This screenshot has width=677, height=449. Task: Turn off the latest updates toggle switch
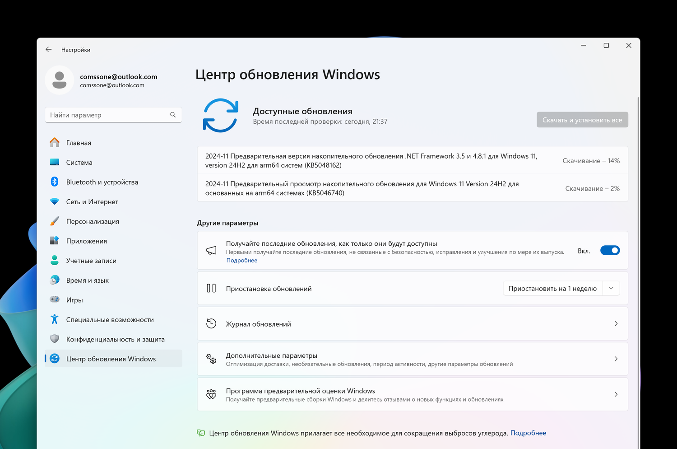(610, 250)
